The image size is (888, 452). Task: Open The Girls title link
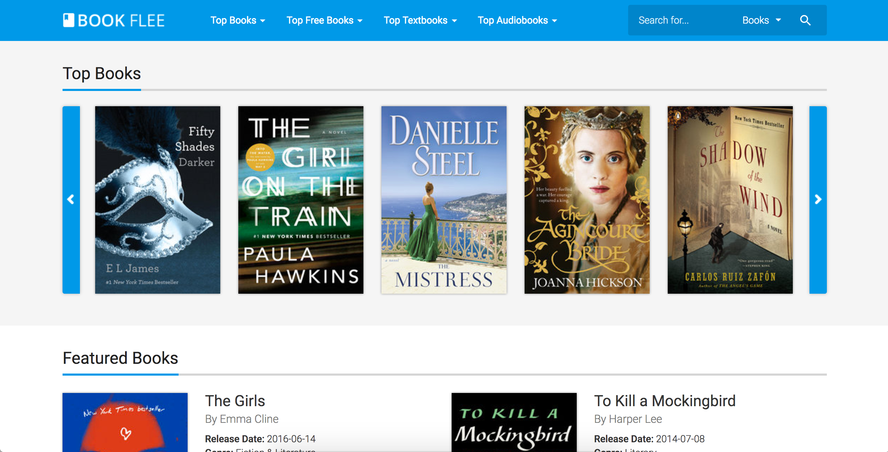pyautogui.click(x=235, y=401)
